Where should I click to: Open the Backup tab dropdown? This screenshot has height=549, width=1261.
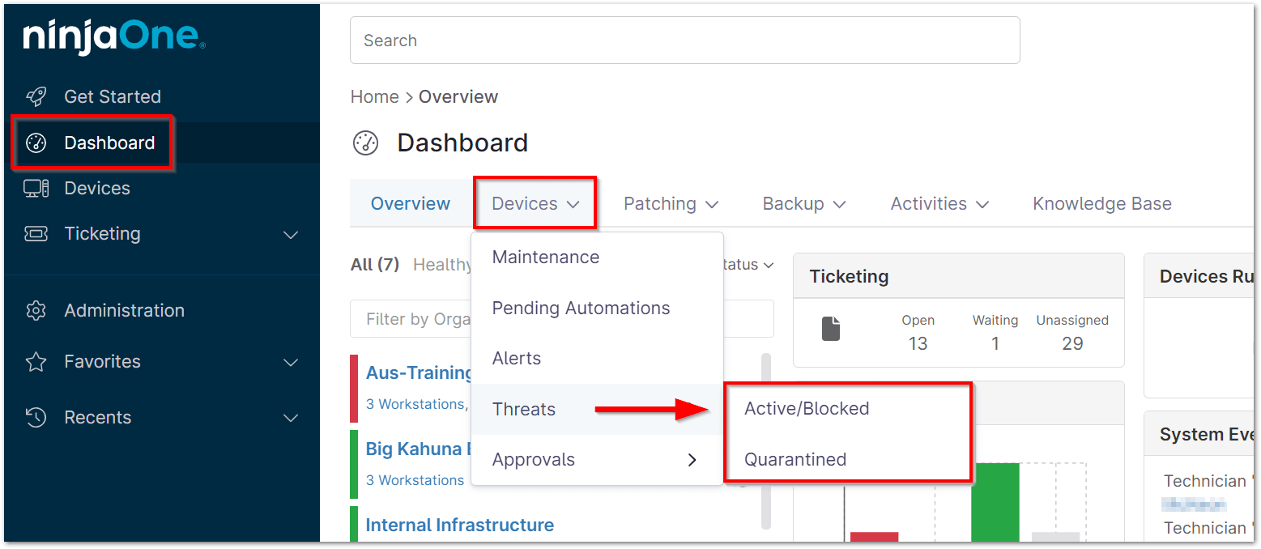[x=803, y=204]
